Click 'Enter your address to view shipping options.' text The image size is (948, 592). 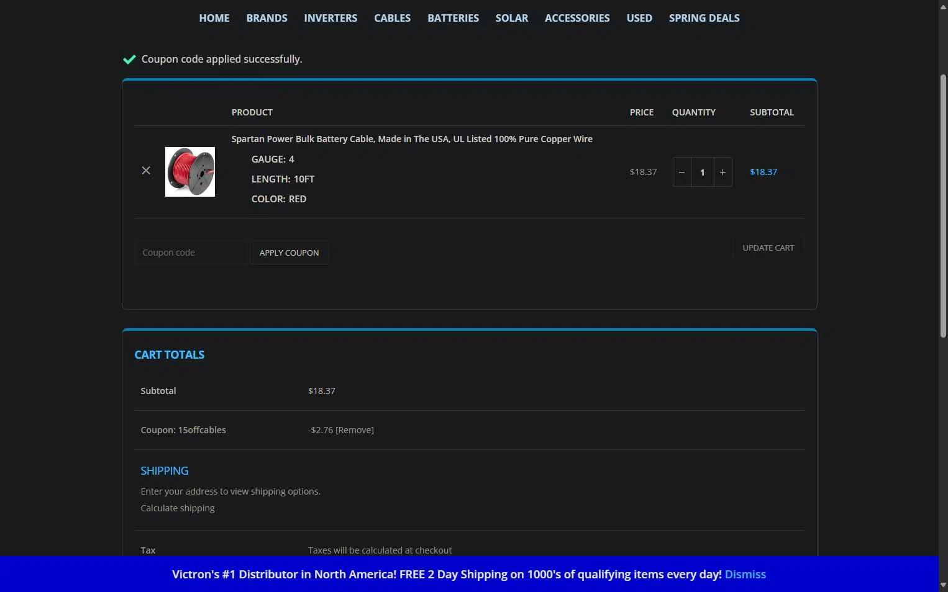(230, 491)
